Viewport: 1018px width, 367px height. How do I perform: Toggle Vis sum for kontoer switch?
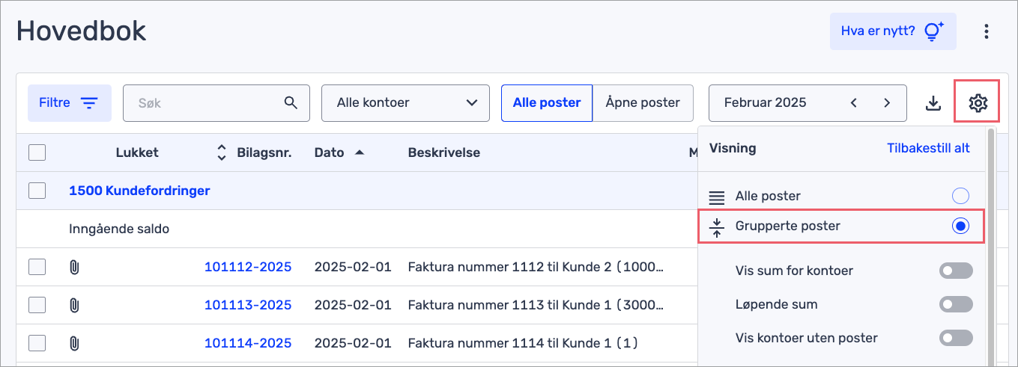(956, 271)
